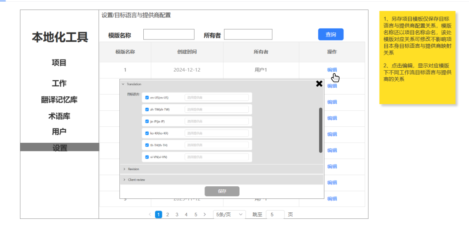Uncheck the ja-JP target language
This screenshot has height=234, width=469.
point(147,121)
